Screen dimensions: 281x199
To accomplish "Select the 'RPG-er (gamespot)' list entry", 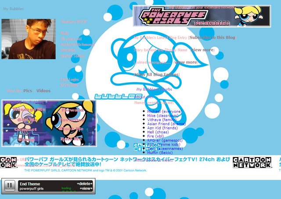I will (x=165, y=140).
